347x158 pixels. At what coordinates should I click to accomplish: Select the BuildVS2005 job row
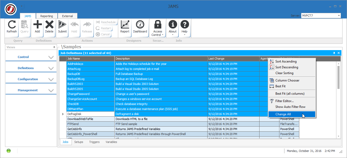(x=183, y=89)
